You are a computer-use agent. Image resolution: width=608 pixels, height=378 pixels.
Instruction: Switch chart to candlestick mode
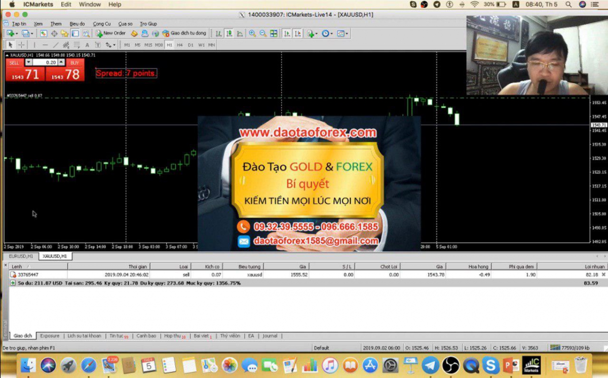[x=229, y=33]
